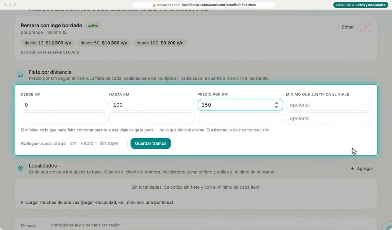Click MÍNIMO QUE JUSTIFICA EL VIAJE column label
392x230 pixels.
318,94
